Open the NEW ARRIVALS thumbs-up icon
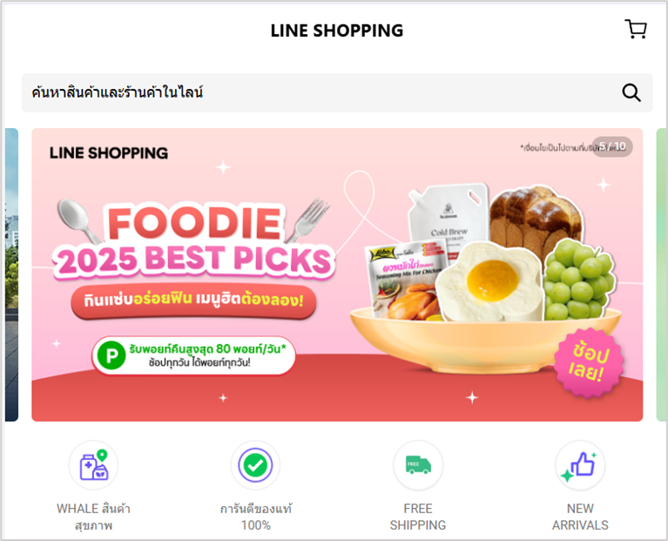 point(580,465)
